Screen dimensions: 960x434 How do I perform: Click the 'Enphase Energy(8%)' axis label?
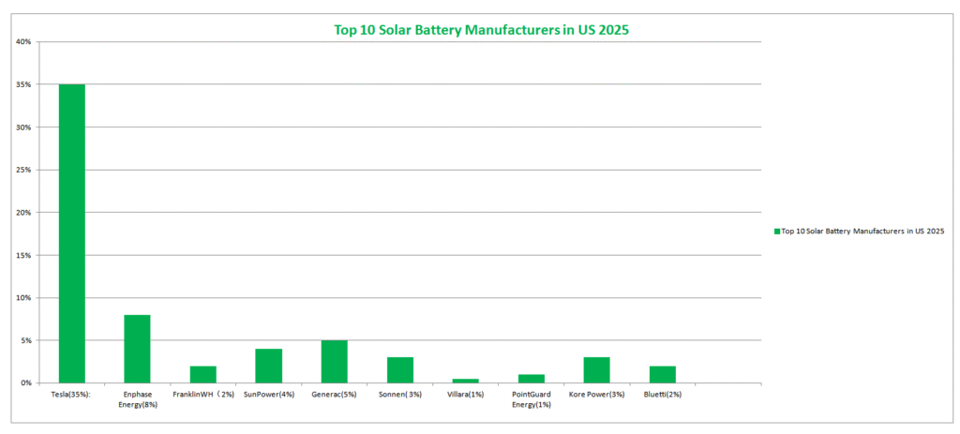tap(138, 399)
